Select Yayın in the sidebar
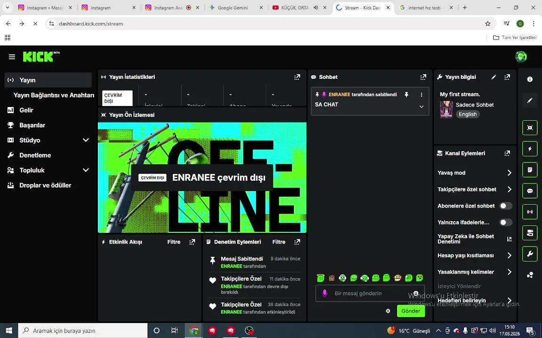The width and height of the screenshot is (542, 338). (x=48, y=80)
